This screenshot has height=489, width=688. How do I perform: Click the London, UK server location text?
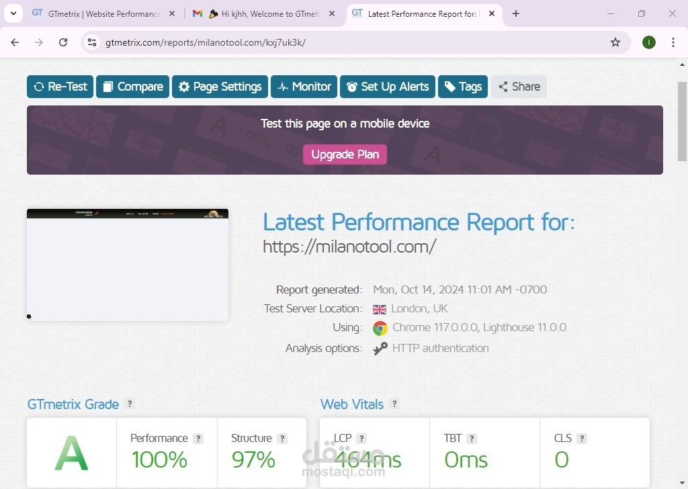pos(419,308)
